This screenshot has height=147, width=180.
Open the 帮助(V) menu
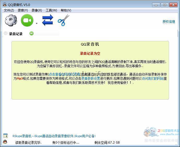click(x=66, y=10)
